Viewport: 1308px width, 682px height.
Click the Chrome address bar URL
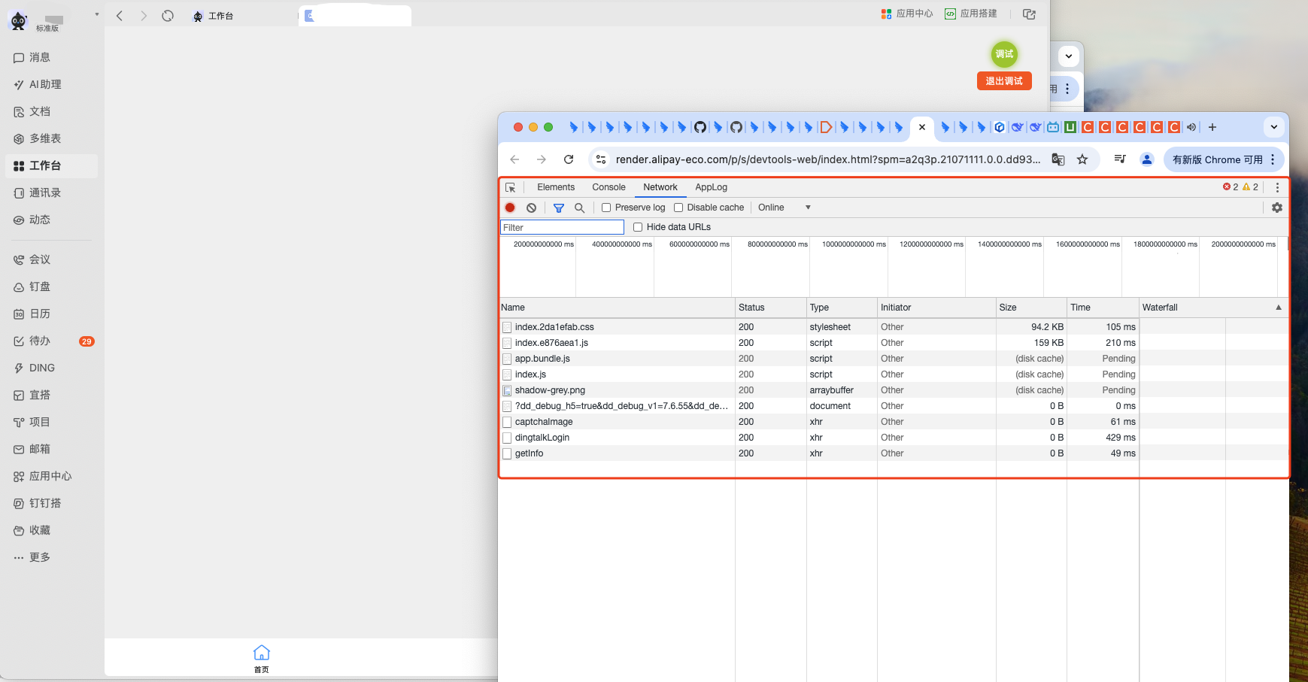point(828,159)
